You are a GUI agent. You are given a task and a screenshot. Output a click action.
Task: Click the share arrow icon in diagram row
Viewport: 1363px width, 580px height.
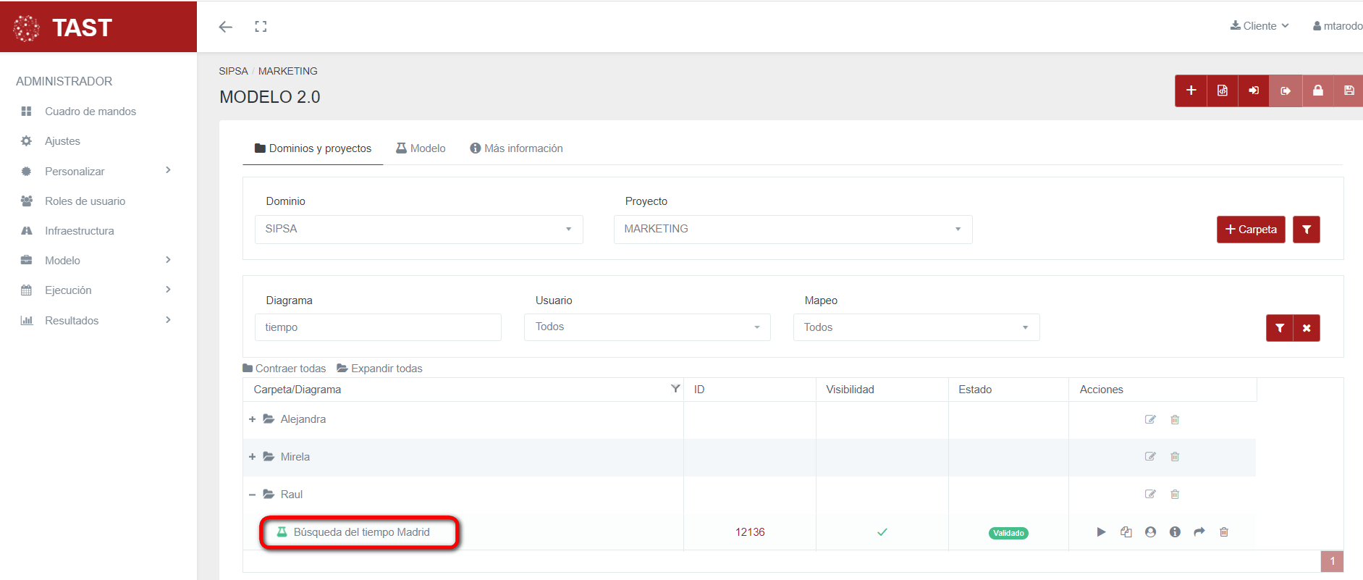point(1199,532)
